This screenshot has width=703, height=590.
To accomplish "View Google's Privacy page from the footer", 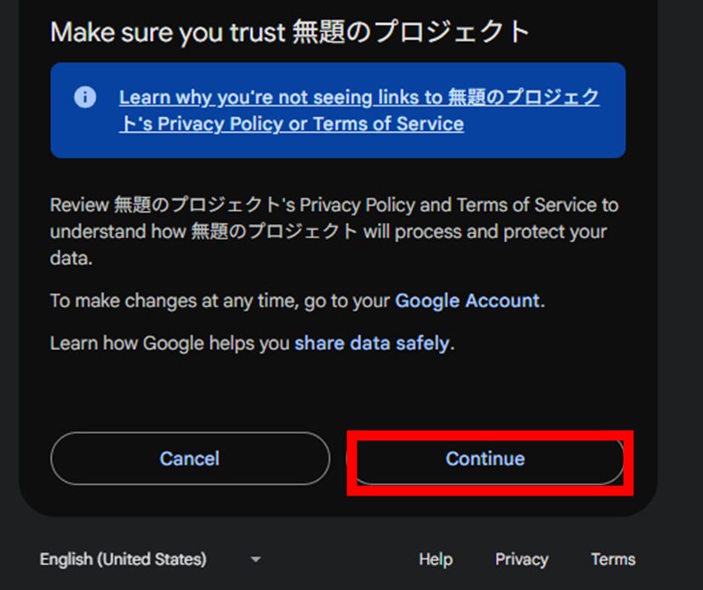I will coord(521,559).
